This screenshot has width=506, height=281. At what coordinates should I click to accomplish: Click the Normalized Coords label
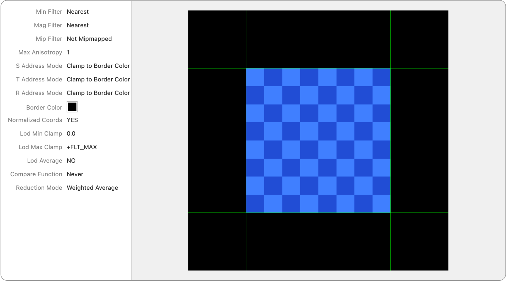tap(35, 120)
